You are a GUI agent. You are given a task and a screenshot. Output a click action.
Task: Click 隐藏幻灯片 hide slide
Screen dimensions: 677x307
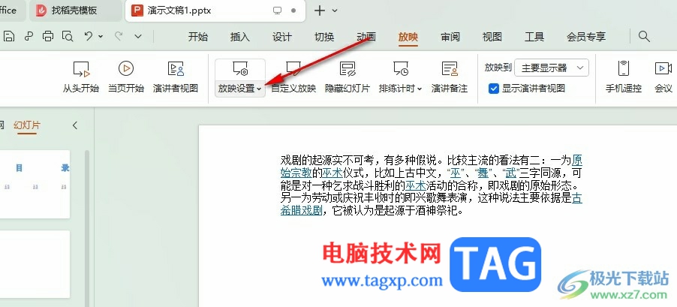(348, 78)
